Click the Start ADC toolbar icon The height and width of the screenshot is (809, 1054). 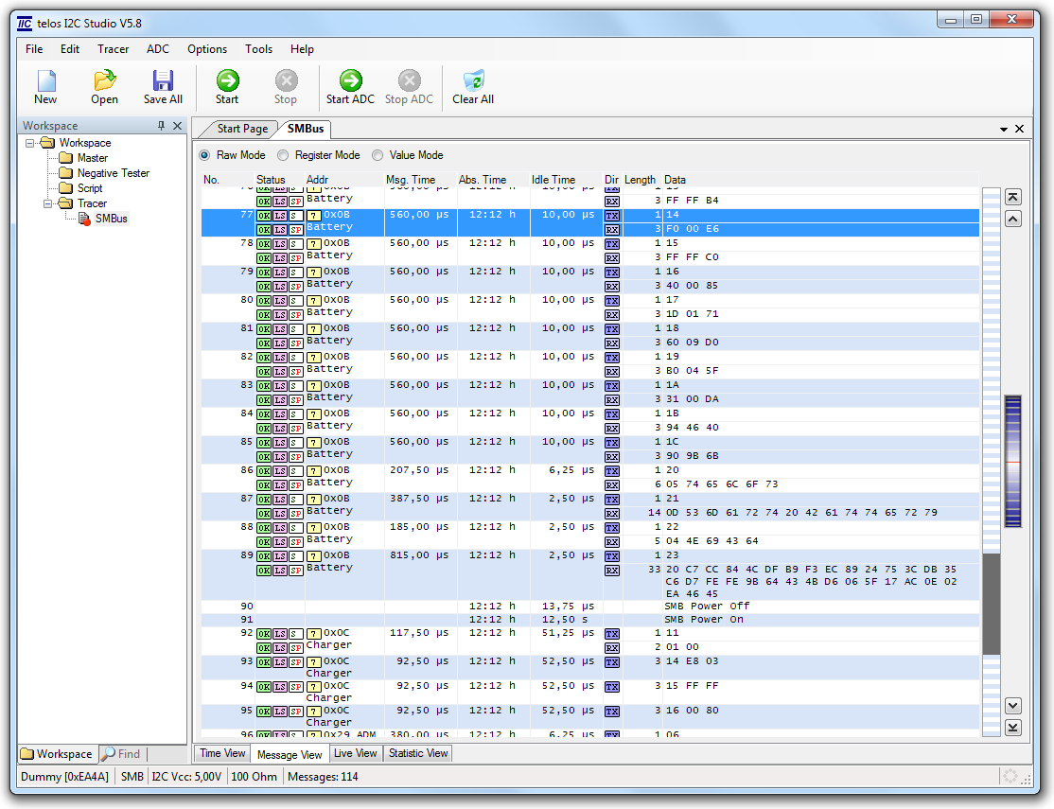coord(350,82)
